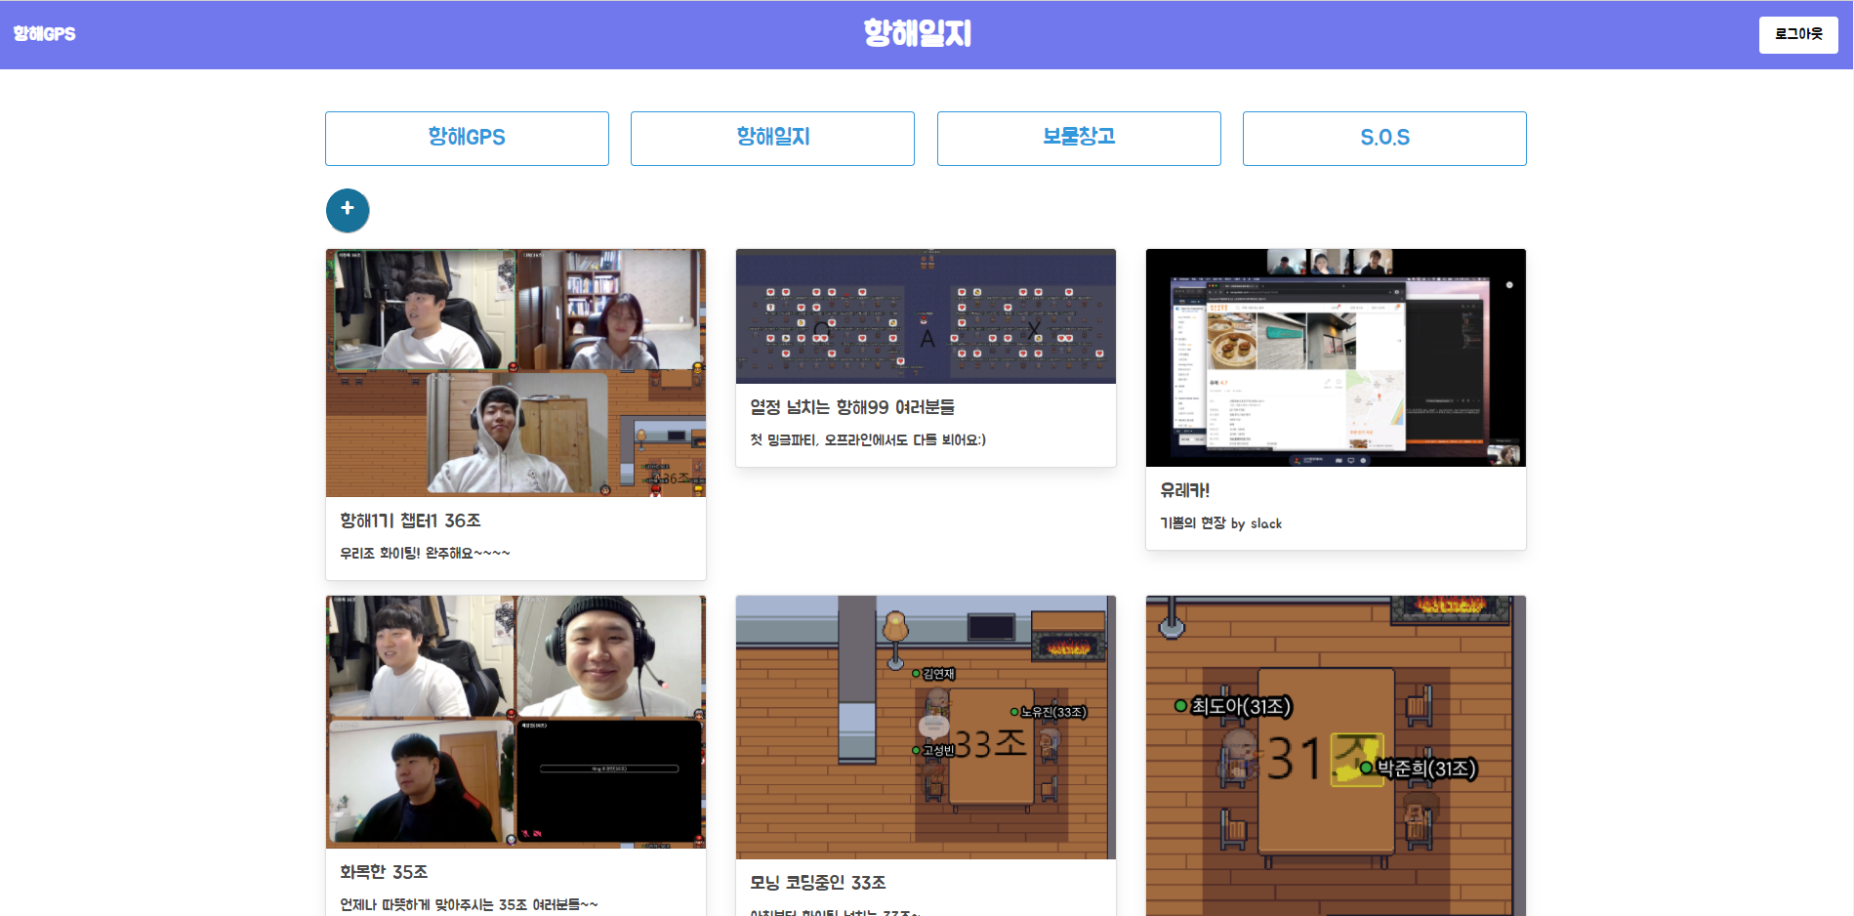Click the 항해일지 page header title

[x=917, y=34]
